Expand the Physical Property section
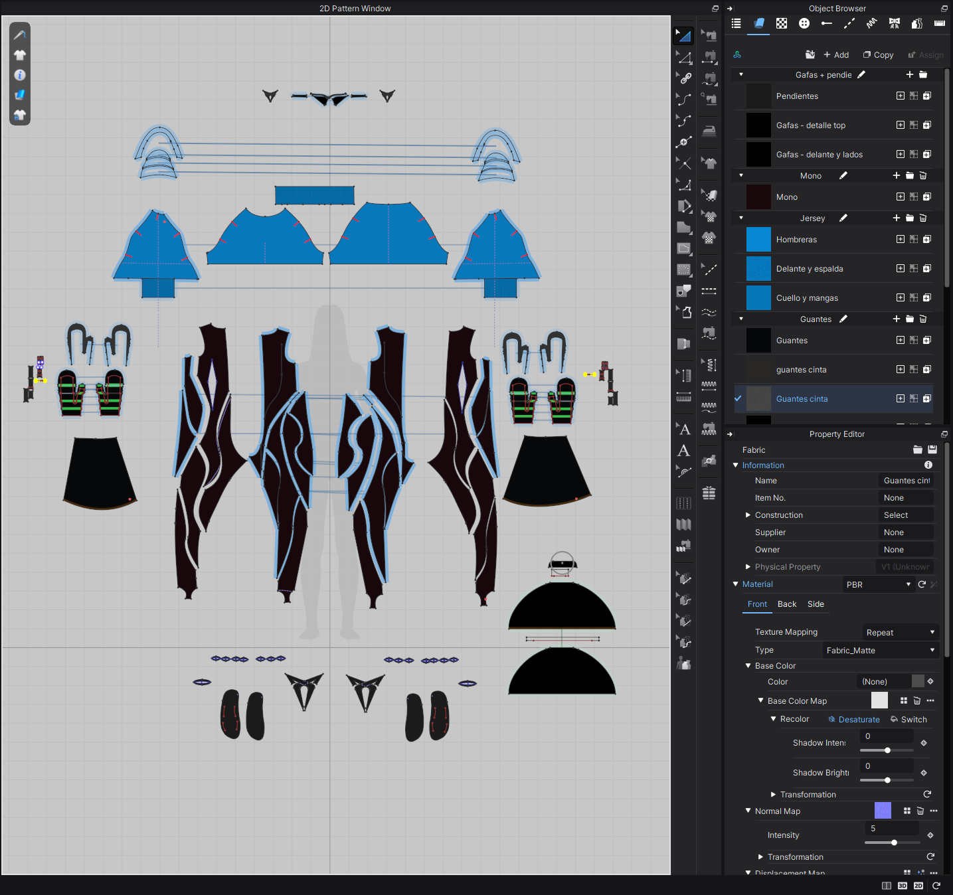This screenshot has width=953, height=895. point(748,567)
